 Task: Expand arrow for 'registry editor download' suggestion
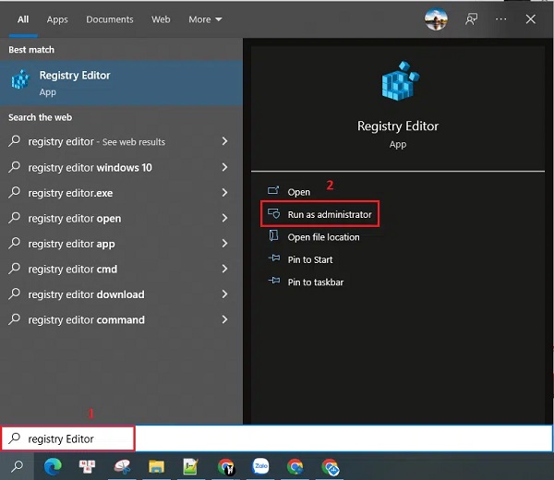click(224, 294)
